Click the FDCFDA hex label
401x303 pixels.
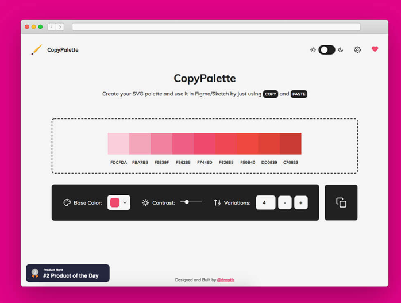click(119, 162)
